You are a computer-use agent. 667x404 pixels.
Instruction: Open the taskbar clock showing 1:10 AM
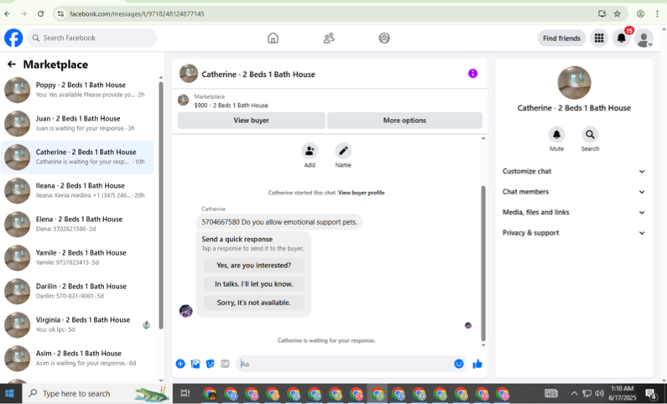pos(623,393)
